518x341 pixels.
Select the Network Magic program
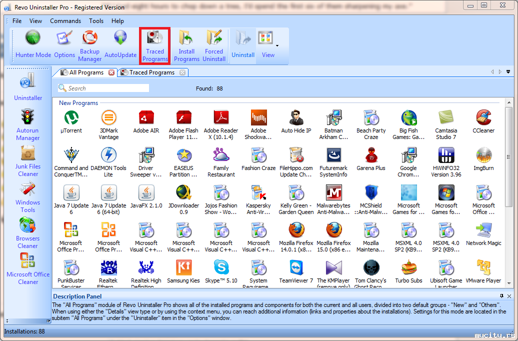tap(483, 234)
